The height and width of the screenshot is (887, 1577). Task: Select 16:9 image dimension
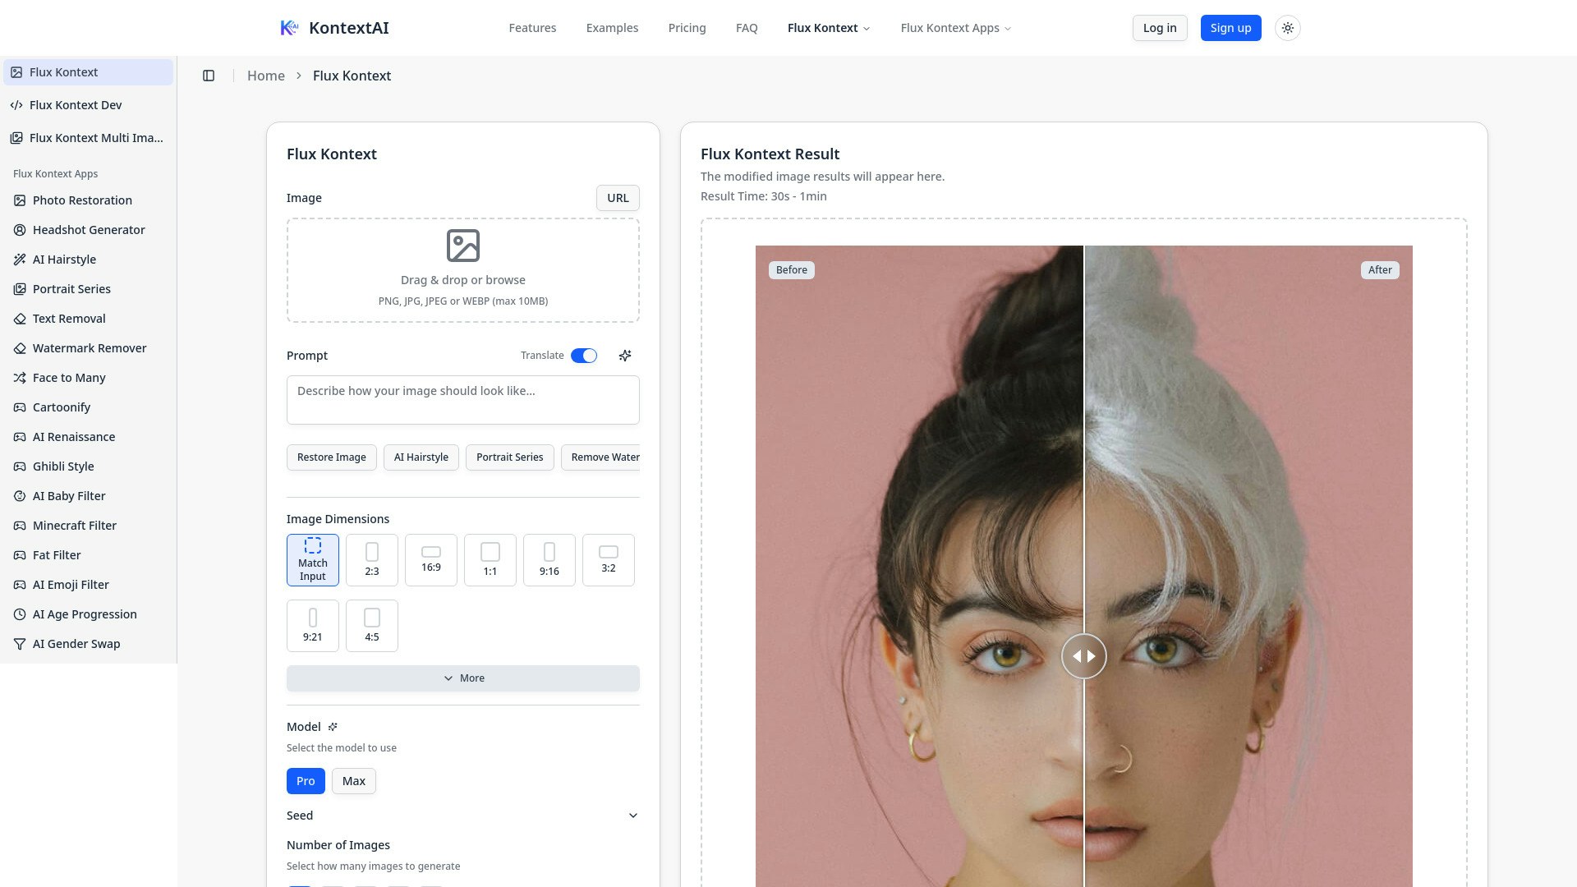tap(431, 560)
